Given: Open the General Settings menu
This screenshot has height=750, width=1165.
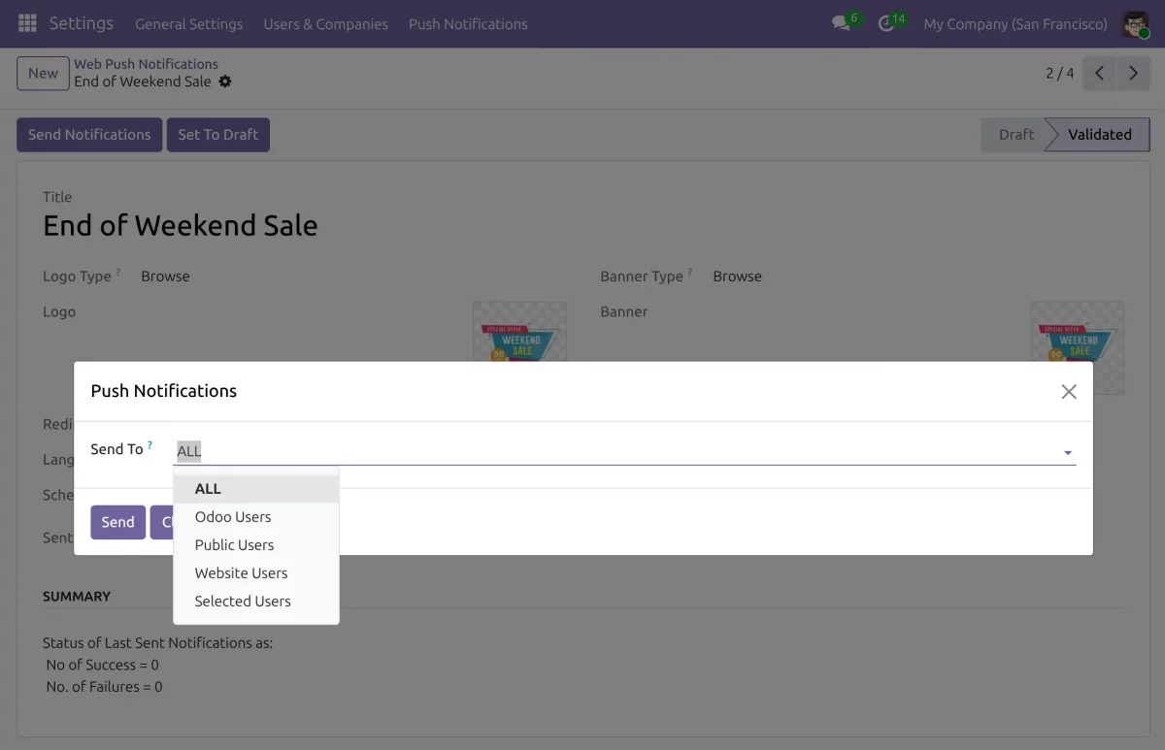Looking at the screenshot, I should click(189, 24).
